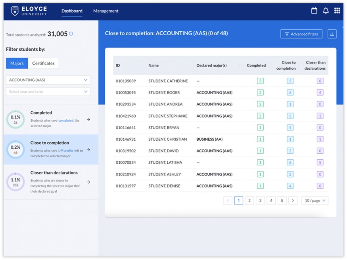This screenshot has height=260, width=347.
Task: Click the 1-9 credits link
Action: point(65,151)
